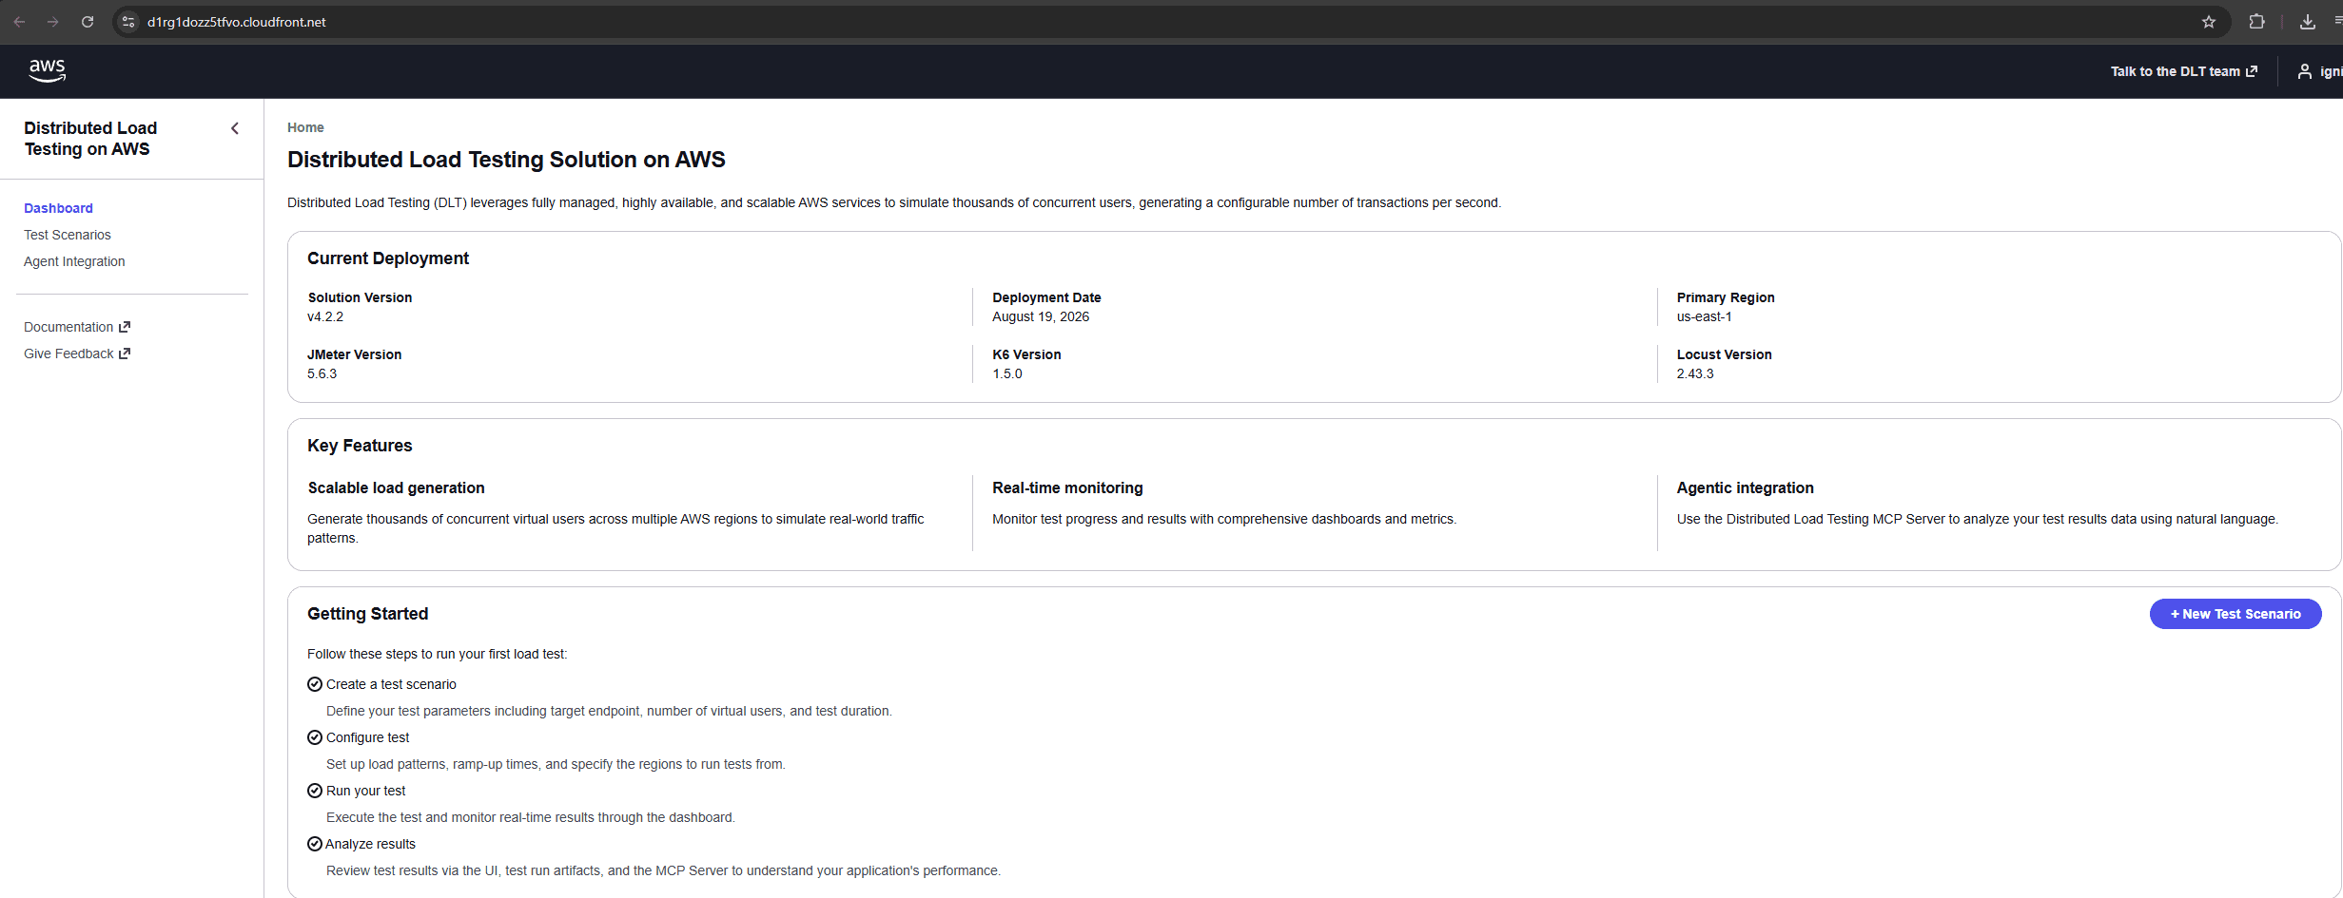The image size is (2343, 898).
Task: Open site information icon in address bar
Action: pos(128,22)
